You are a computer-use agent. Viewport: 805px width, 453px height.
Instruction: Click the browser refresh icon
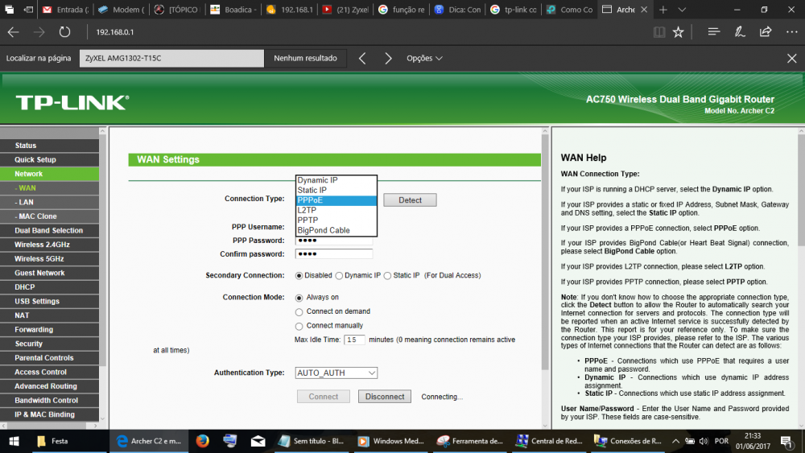tap(64, 32)
